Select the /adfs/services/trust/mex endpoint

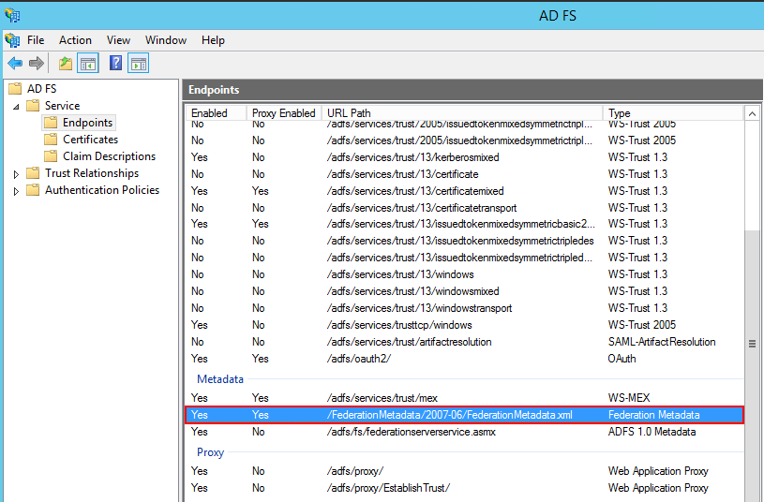point(464,398)
